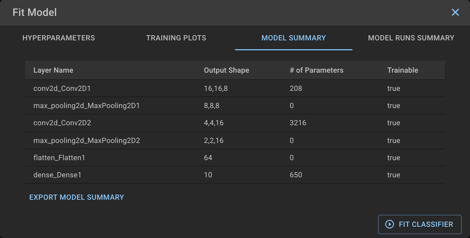
Task: Select the conv2d_Conv2D1 layer name
Action: coord(62,89)
